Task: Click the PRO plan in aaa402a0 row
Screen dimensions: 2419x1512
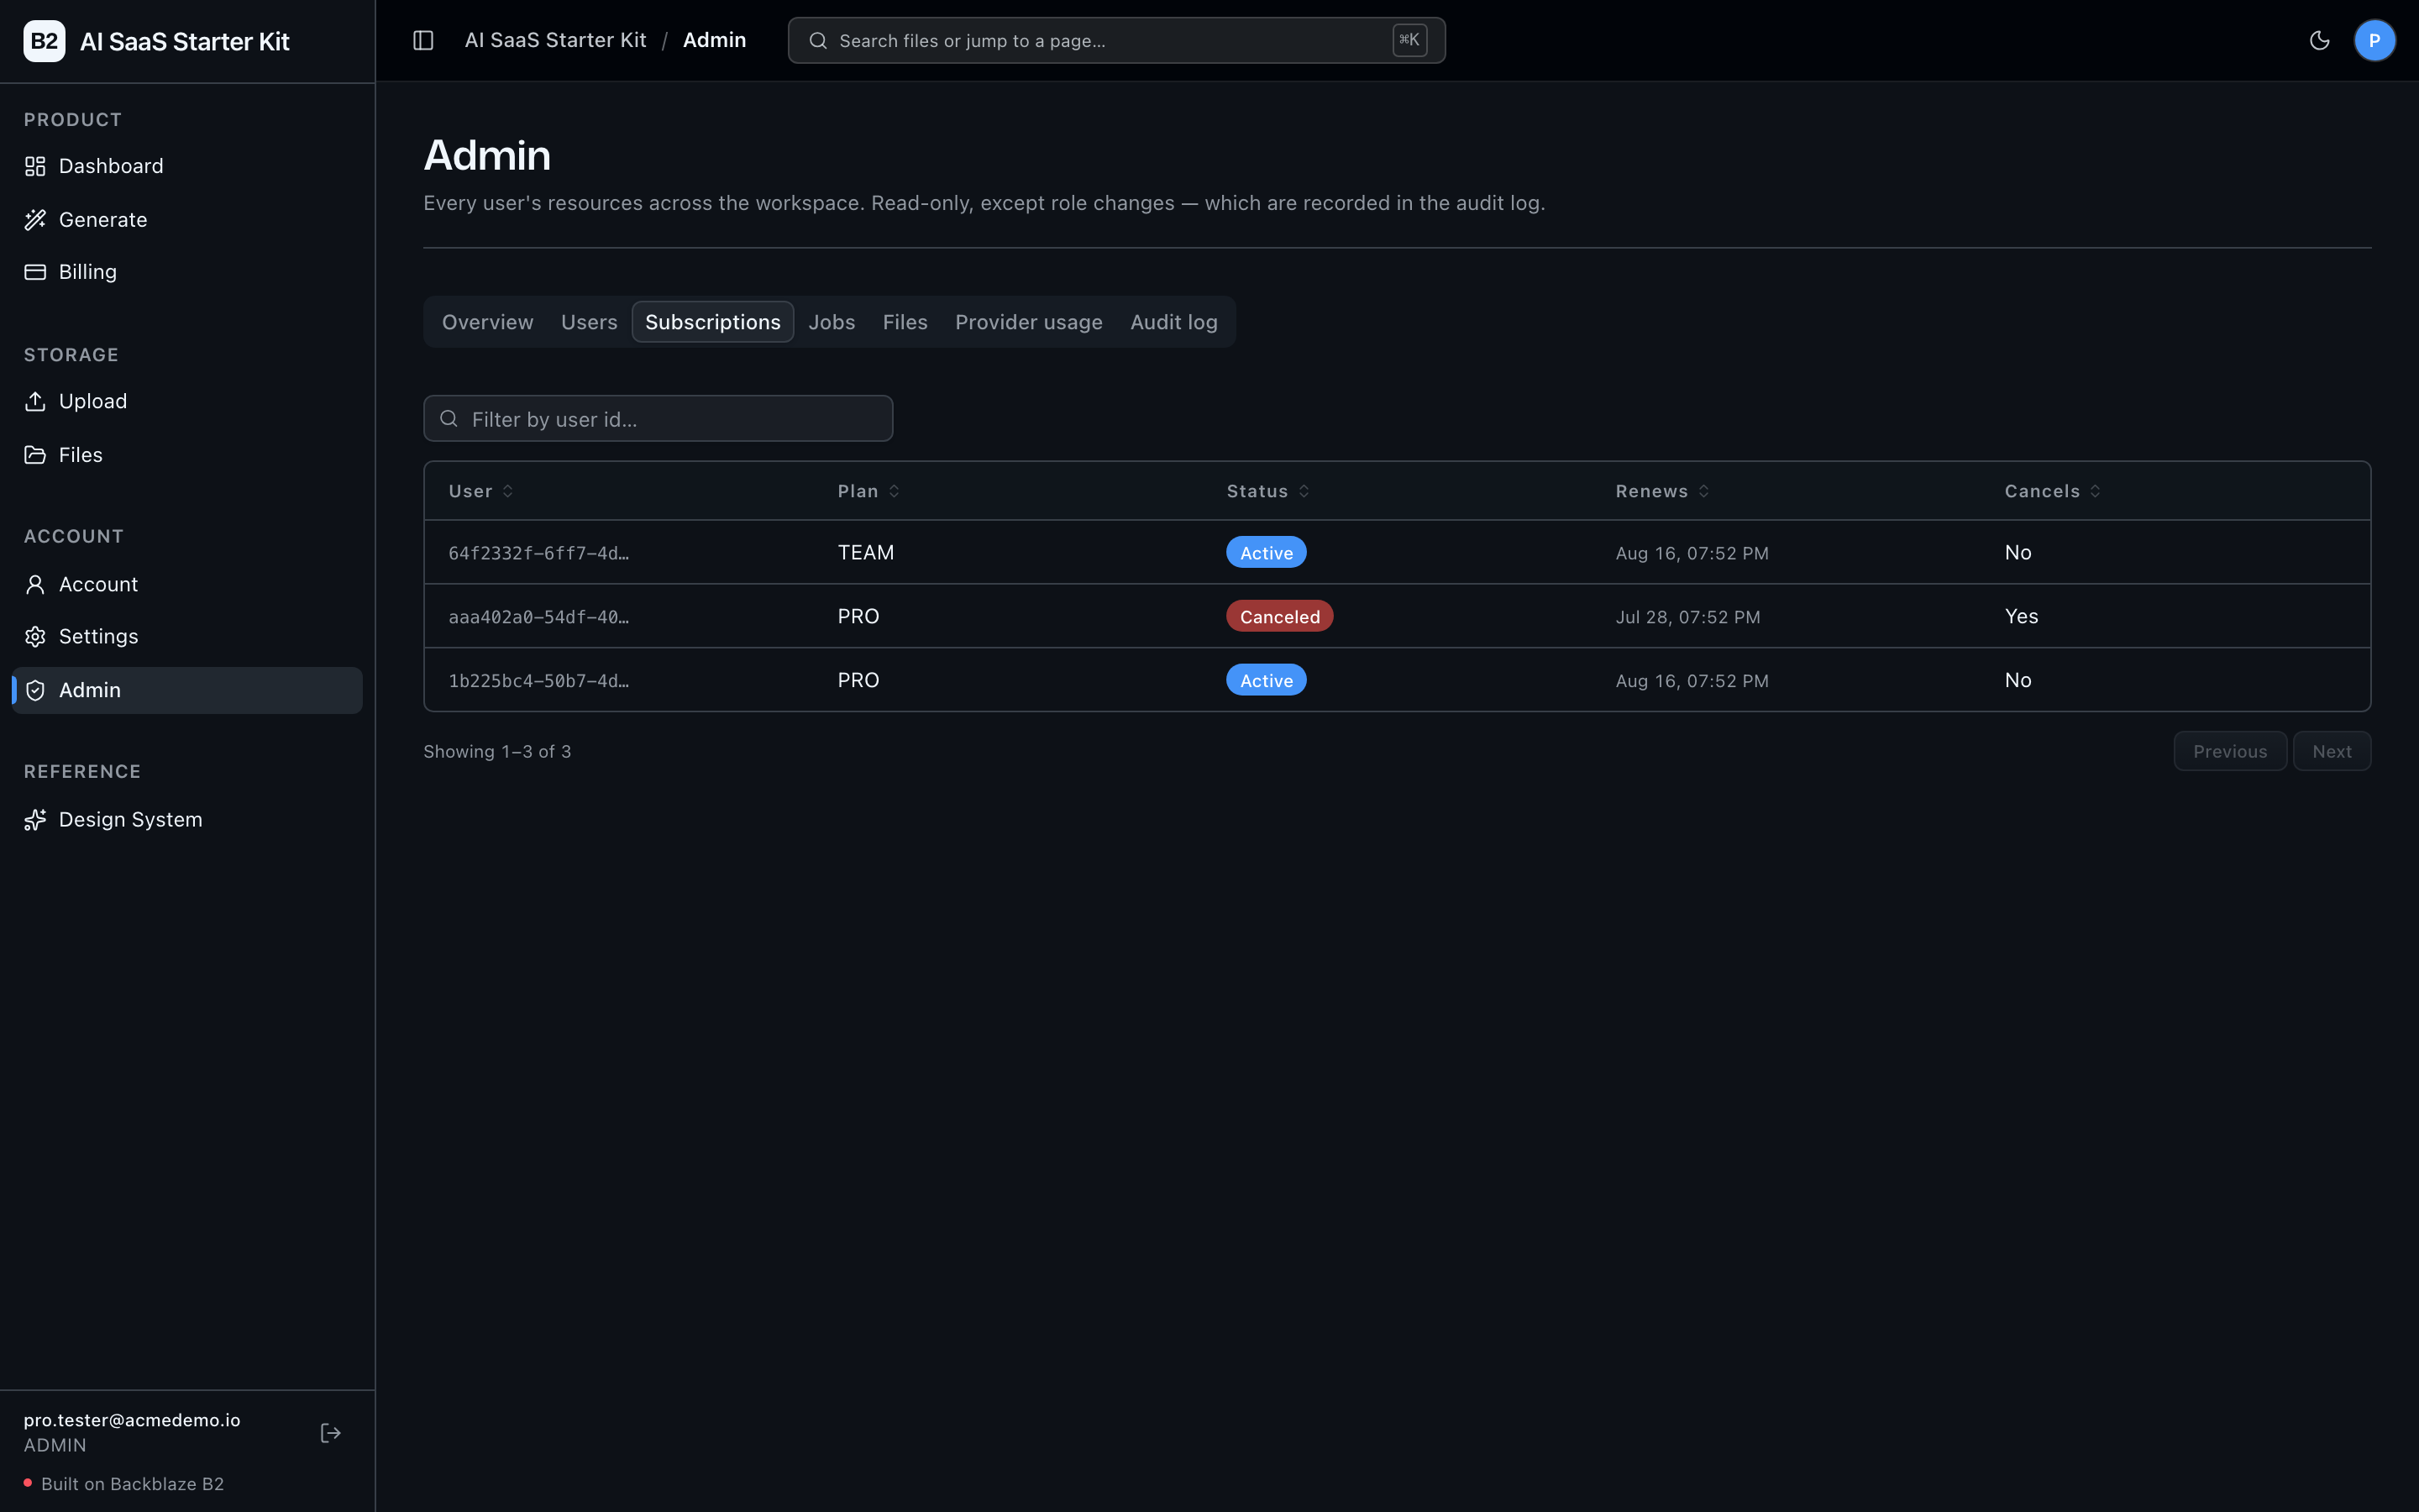Action: coord(858,617)
